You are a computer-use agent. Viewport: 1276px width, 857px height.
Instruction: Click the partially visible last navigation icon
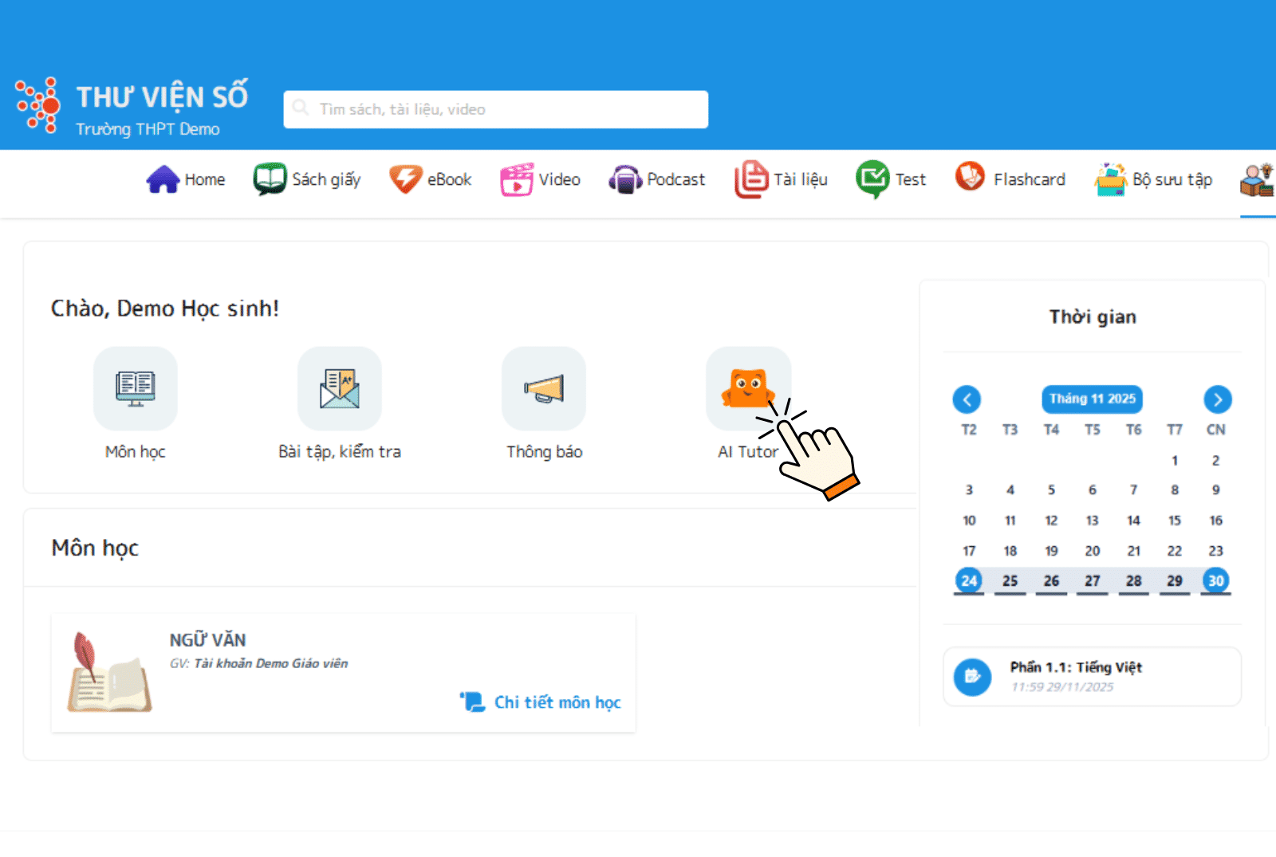click(1257, 180)
